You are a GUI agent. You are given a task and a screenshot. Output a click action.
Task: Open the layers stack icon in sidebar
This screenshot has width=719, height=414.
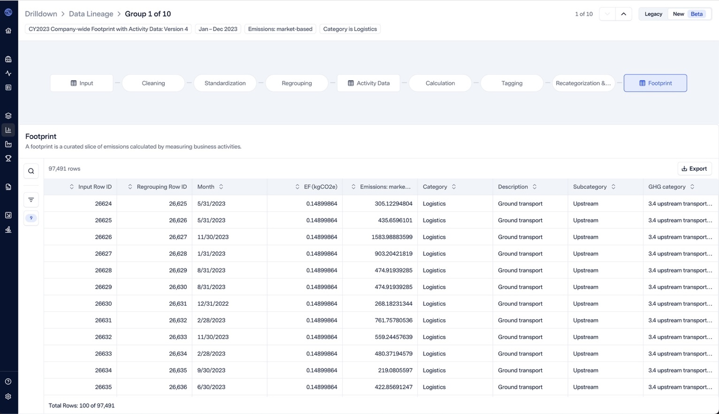click(x=8, y=116)
